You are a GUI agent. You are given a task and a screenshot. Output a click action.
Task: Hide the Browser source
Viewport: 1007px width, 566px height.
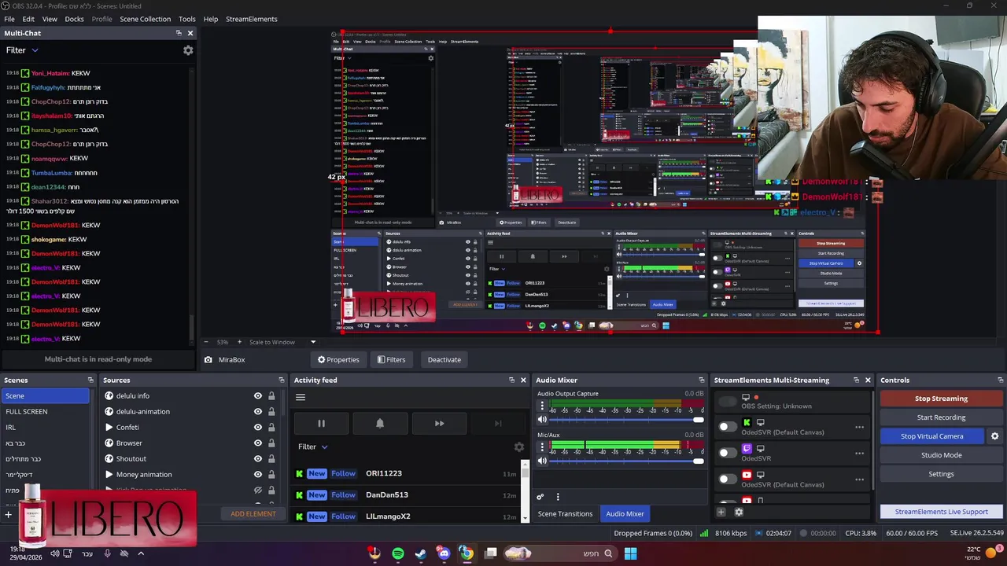[x=257, y=443]
